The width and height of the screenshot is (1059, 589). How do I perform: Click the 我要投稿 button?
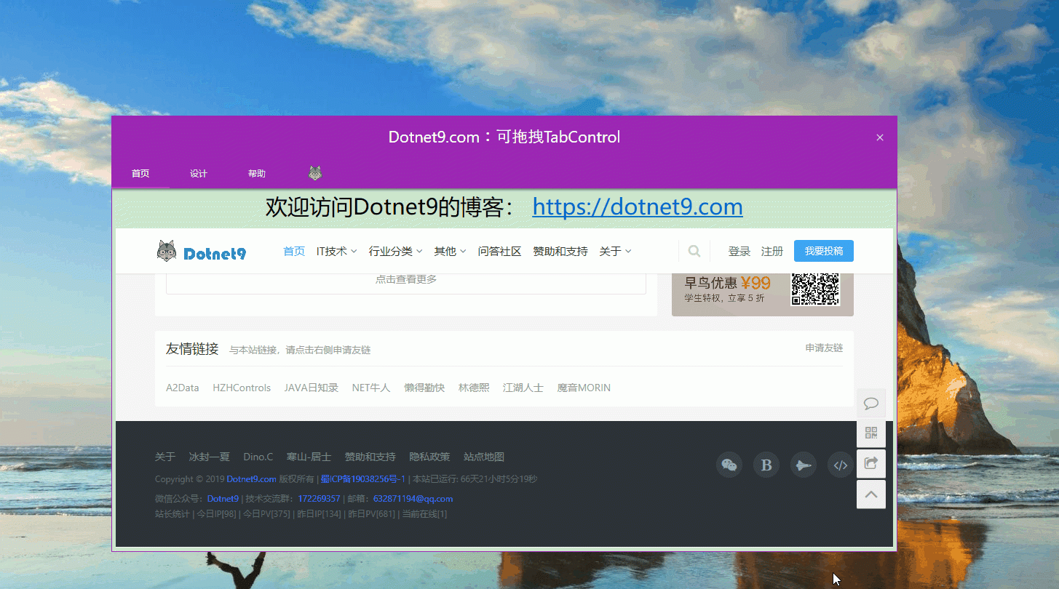(824, 251)
